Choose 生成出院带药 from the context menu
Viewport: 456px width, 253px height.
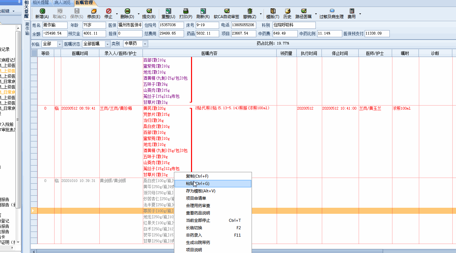pyautogui.click(x=213, y=243)
